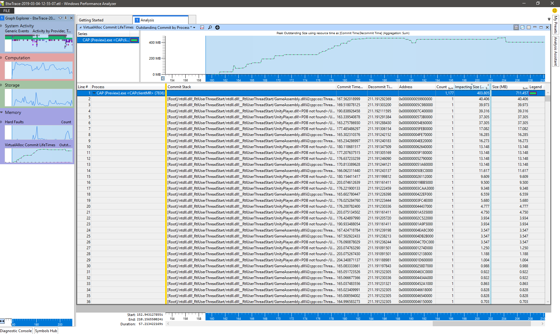Switch to the Getting Started tab
This screenshot has height=334, width=560.
[x=91, y=20]
